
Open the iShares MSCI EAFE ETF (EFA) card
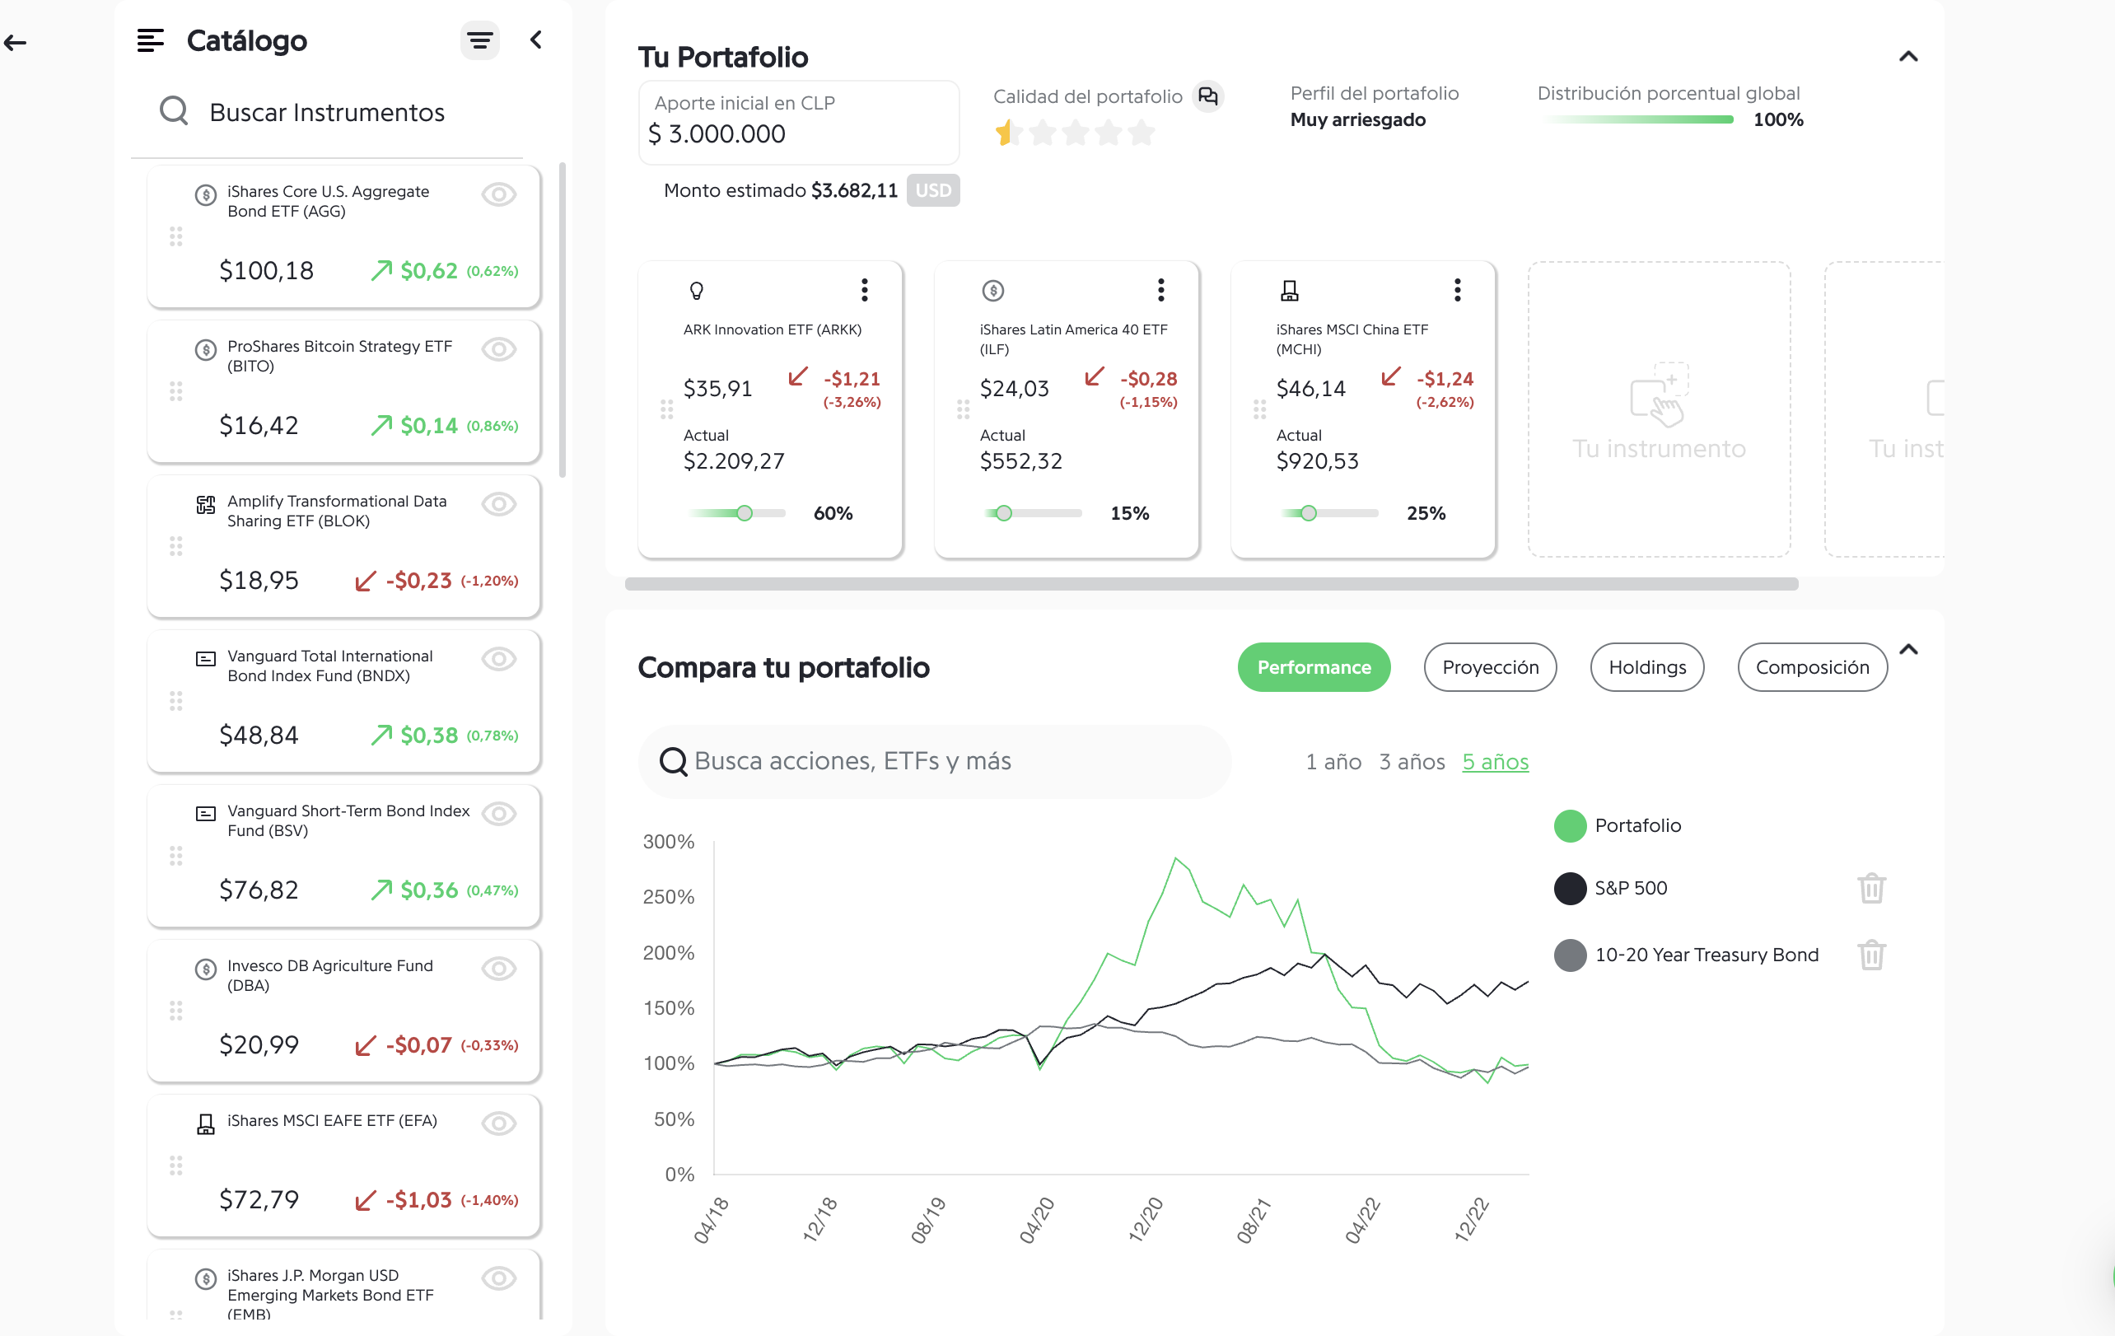click(x=343, y=1165)
